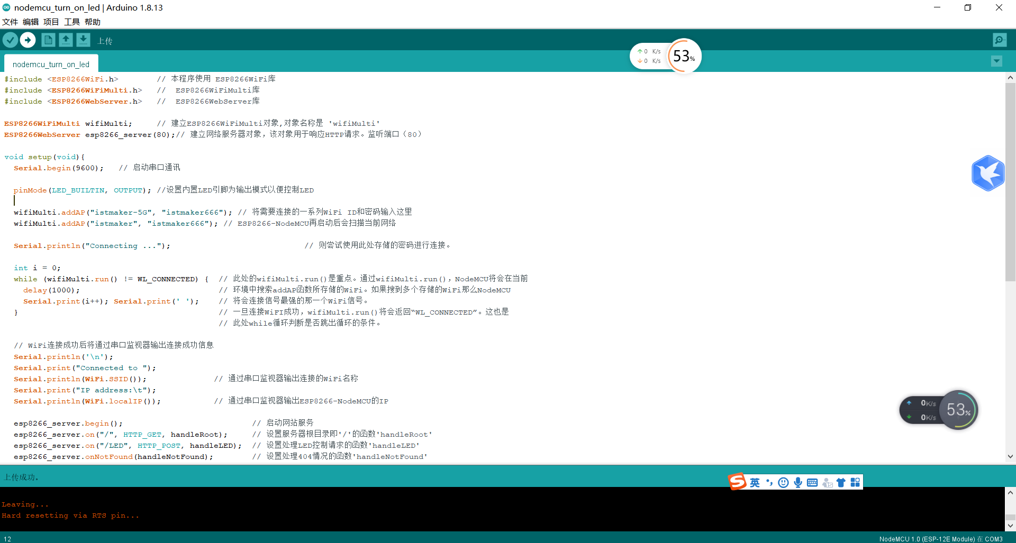Screen dimensions: 1016x543
Task: Open the Sogou input method logo icon
Action: point(737,482)
